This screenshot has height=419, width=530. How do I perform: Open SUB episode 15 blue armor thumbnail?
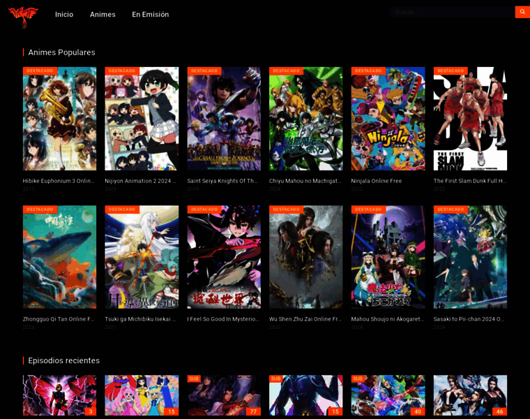coord(306,395)
